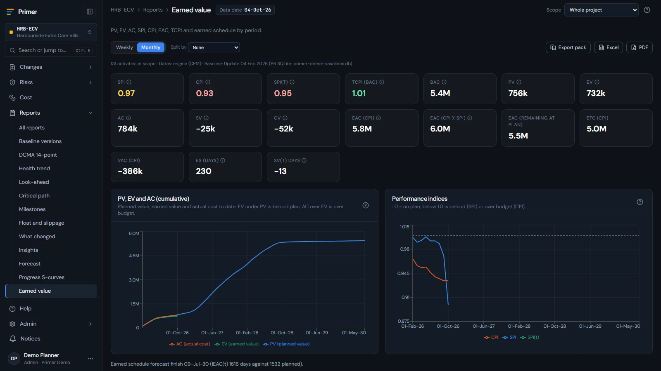The image size is (661, 371).
Task: Focus the Search or jump to field
Action: tap(51, 50)
